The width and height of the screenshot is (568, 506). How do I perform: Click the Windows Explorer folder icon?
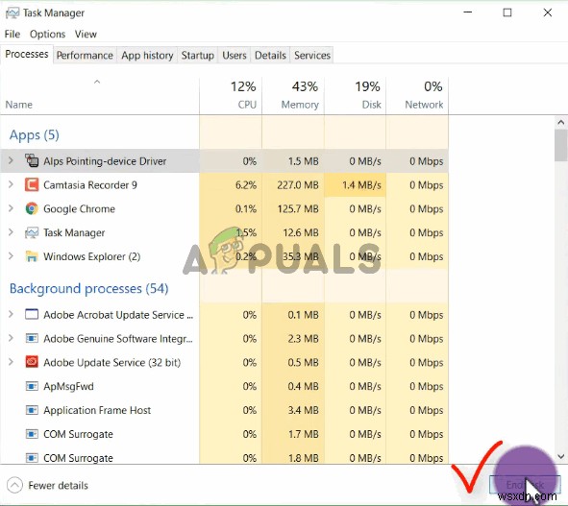[32, 256]
